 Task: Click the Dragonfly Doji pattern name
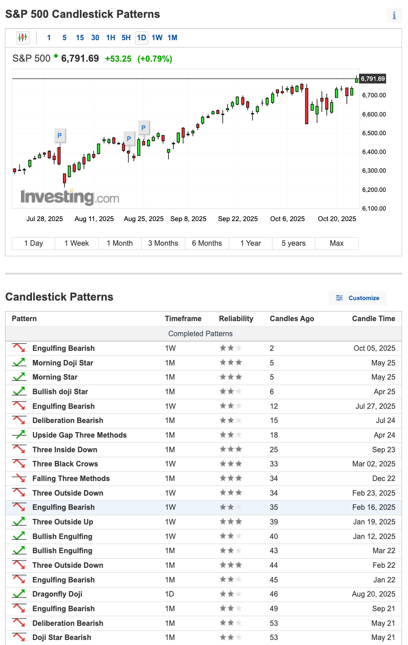pos(58,594)
